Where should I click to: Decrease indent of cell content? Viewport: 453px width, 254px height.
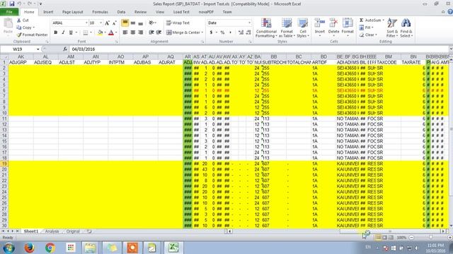[151, 32]
